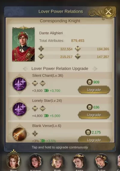This screenshot has height=171, width=120.
Task: Tap the 322,554 attribute icon
Action: pyautogui.click(x=41, y=49)
